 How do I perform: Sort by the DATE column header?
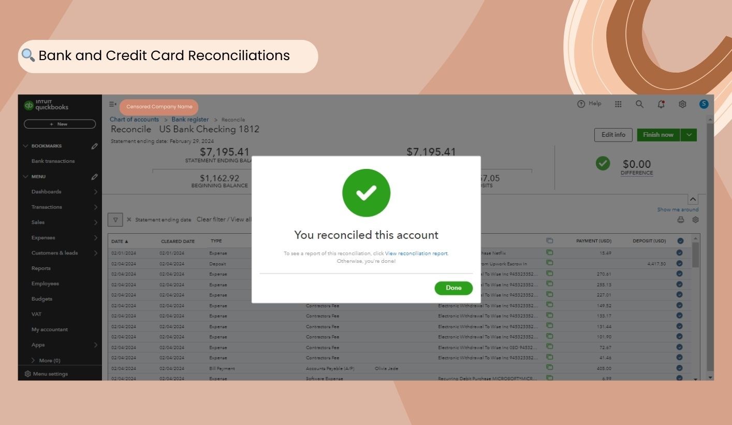tap(120, 242)
